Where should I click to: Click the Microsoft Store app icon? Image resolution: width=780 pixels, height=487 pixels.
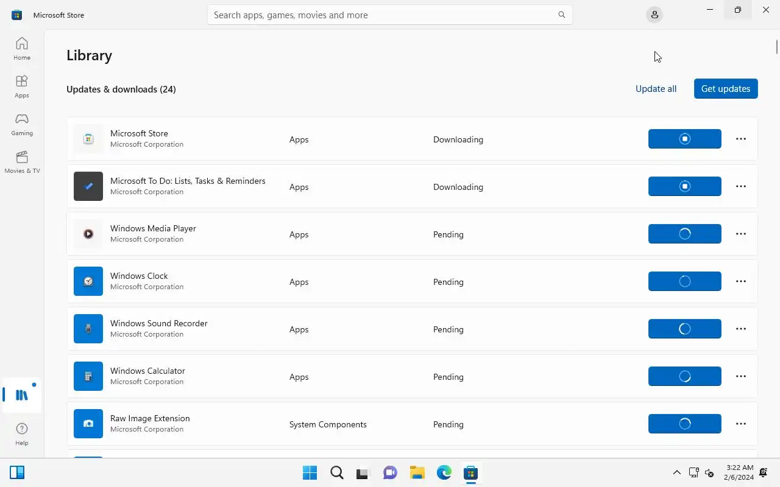pos(88,139)
